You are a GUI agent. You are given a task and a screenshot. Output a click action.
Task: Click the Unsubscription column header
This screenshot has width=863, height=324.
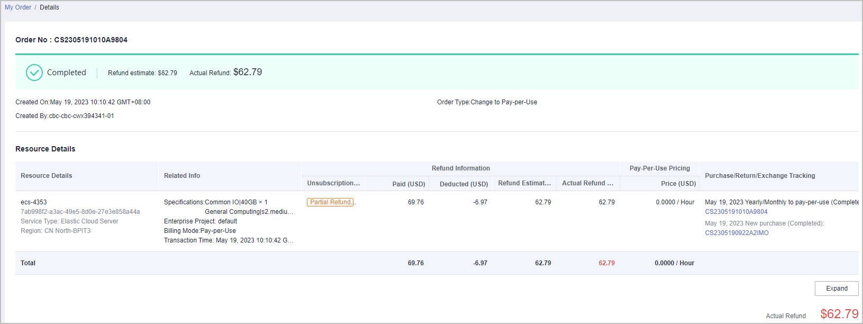pos(333,183)
